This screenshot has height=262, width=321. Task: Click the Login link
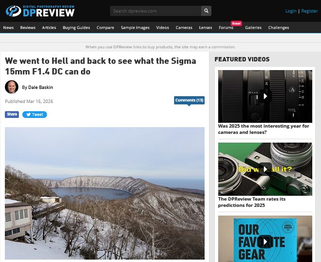[291, 11]
